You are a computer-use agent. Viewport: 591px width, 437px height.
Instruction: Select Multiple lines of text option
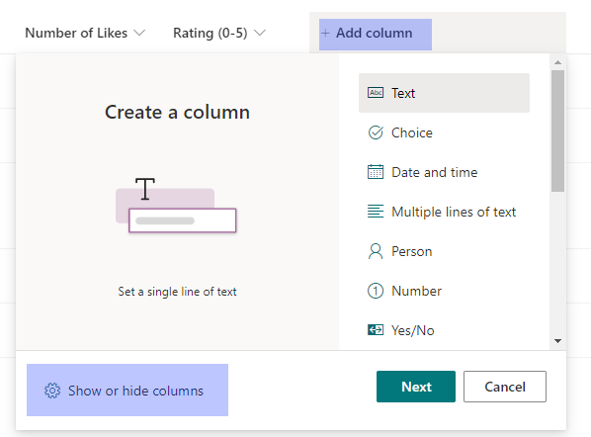pyautogui.click(x=444, y=212)
